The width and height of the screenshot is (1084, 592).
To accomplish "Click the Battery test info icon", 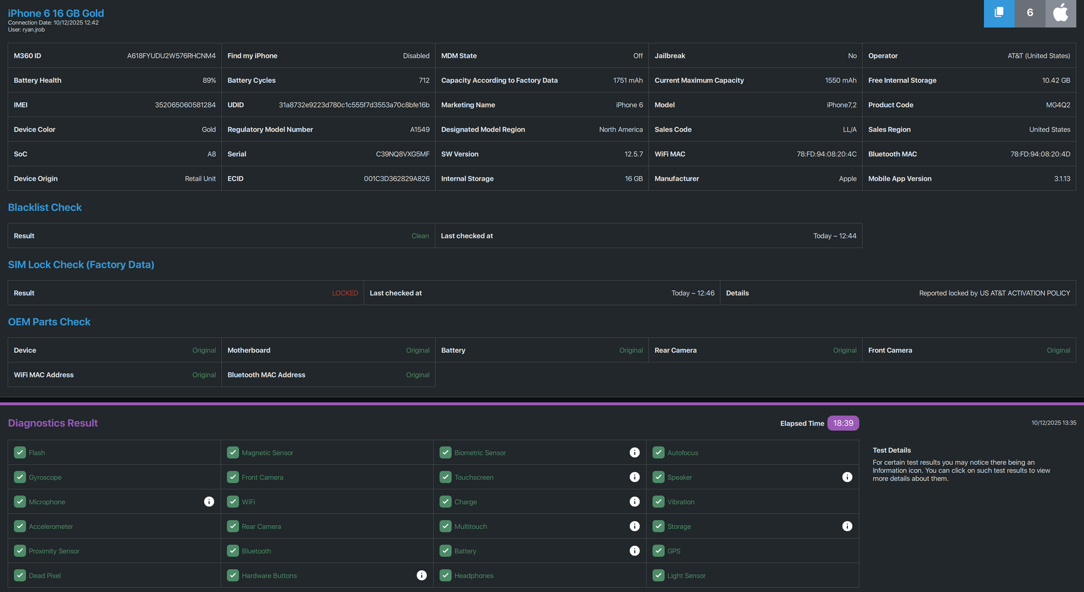I will (634, 551).
